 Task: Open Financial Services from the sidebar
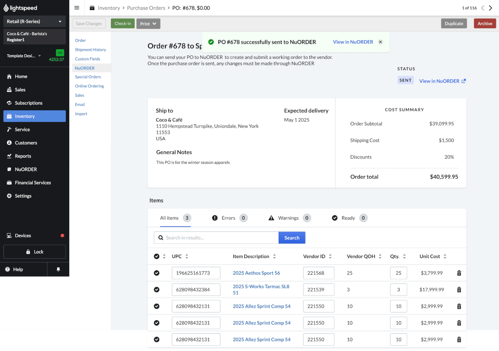35,182
